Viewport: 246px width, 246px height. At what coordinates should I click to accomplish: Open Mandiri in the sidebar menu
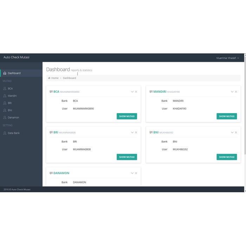[12, 96]
